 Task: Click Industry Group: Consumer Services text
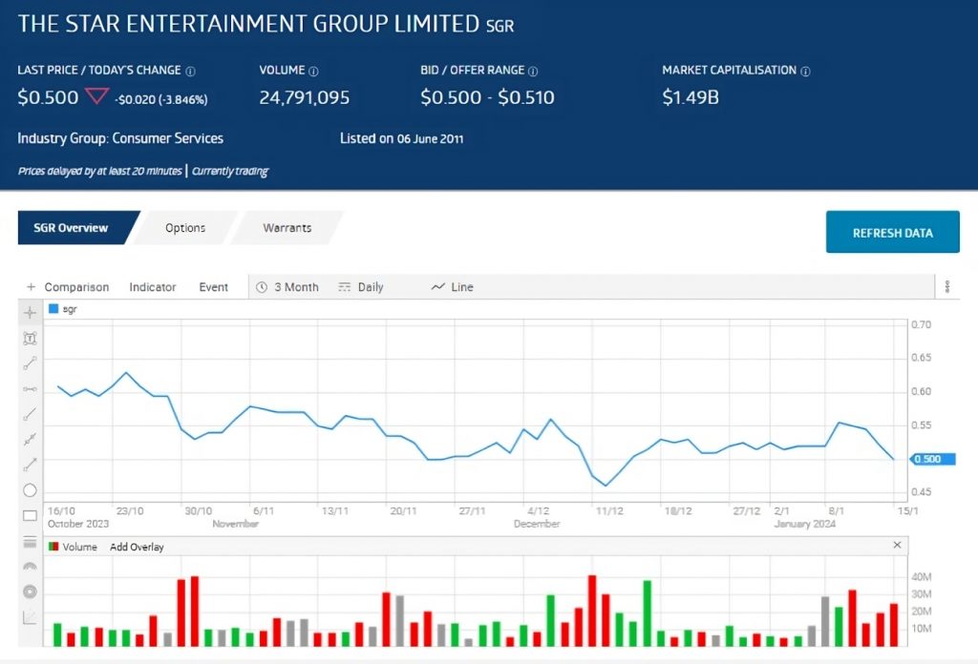120,138
